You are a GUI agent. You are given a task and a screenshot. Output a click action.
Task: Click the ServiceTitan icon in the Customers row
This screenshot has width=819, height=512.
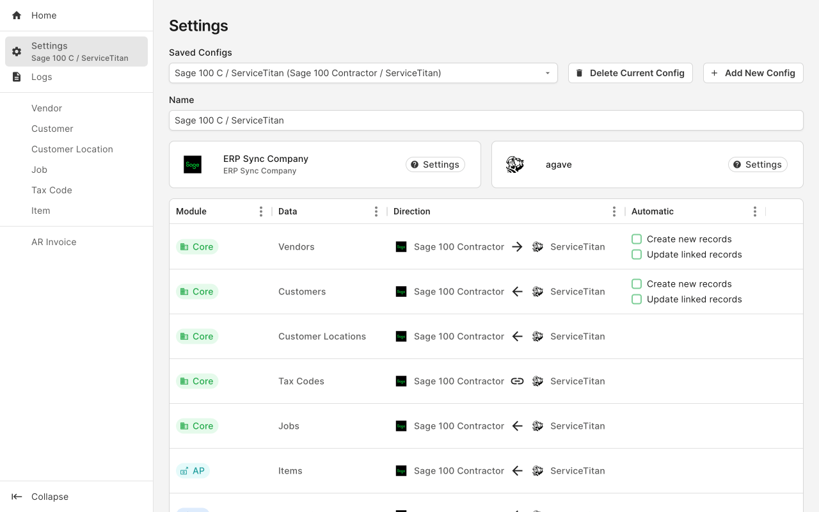pyautogui.click(x=537, y=291)
